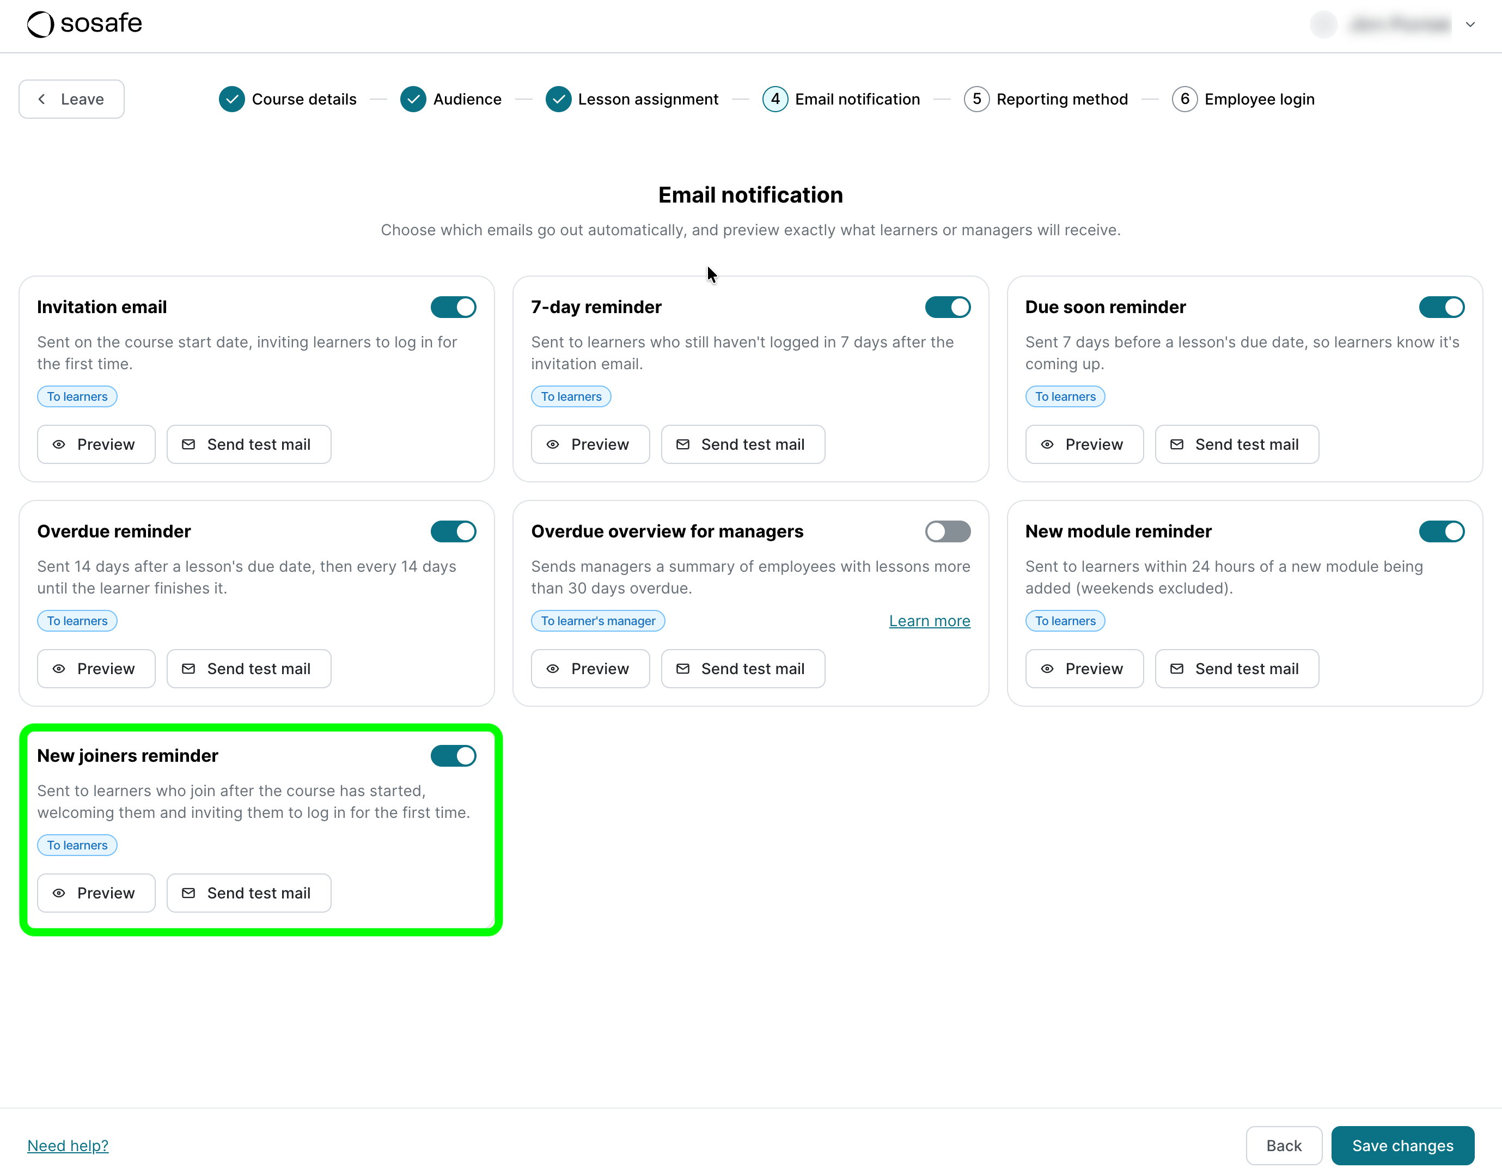Preview Overdue overview for managers email
This screenshot has width=1502, height=1174.
pos(590,669)
